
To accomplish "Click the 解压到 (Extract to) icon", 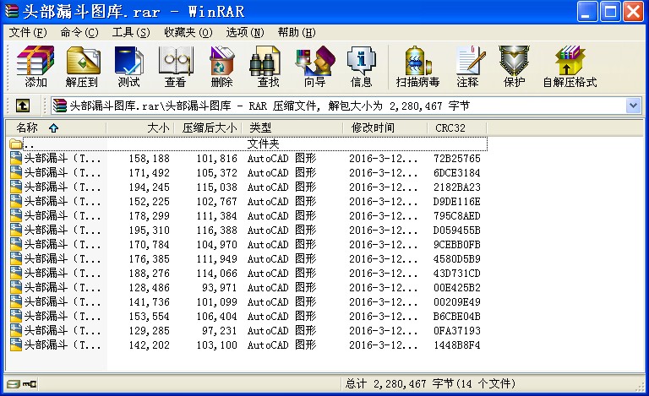I will tap(82, 66).
